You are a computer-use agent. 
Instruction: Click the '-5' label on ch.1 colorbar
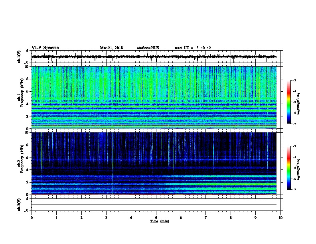coord(294,102)
